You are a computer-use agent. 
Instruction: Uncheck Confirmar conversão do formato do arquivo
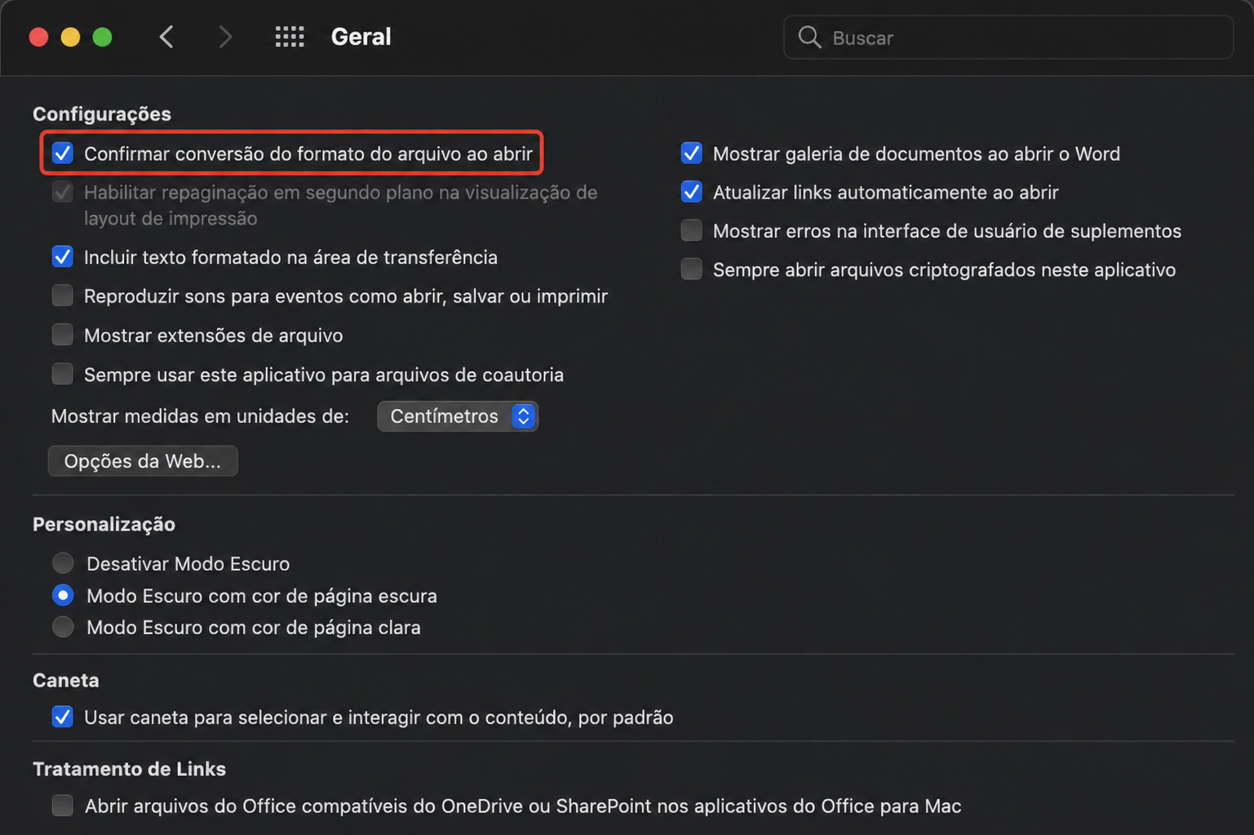(63, 153)
